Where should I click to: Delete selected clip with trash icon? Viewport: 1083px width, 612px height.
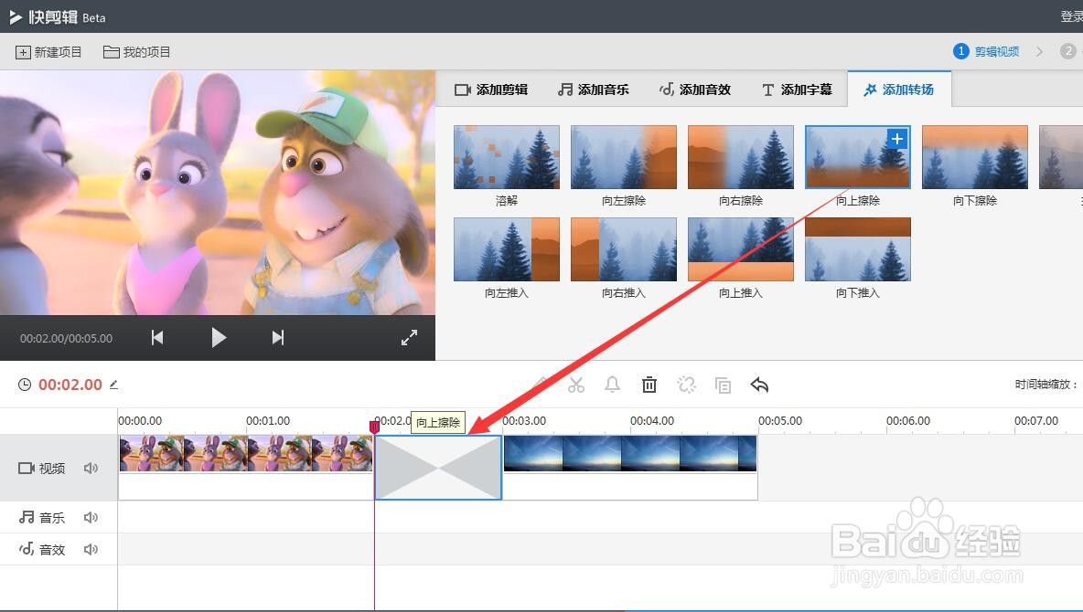tap(649, 385)
